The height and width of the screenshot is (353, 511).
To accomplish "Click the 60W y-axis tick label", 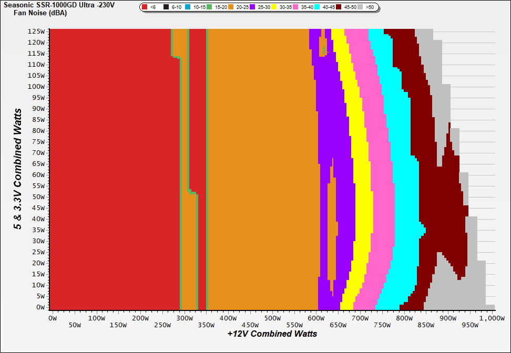I will pyautogui.click(x=38, y=174).
